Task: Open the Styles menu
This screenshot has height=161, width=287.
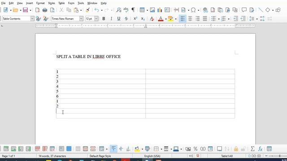Action: pos(52,3)
